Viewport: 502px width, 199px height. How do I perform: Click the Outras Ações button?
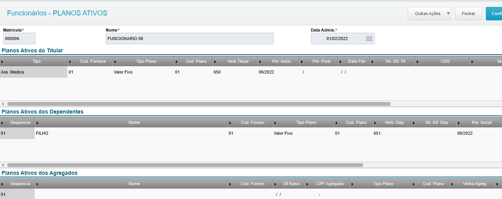point(427,13)
